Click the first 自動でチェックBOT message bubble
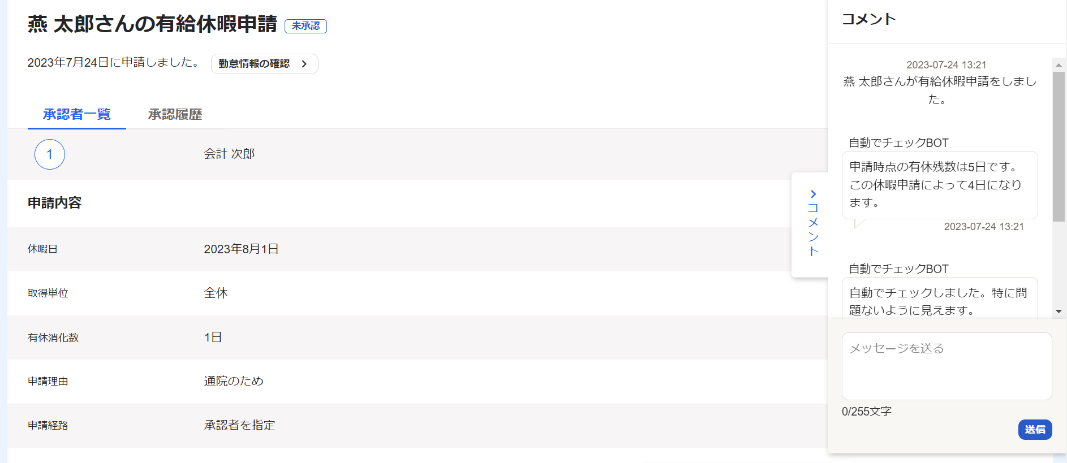Screen dimensions: 1067x463 click(940, 185)
